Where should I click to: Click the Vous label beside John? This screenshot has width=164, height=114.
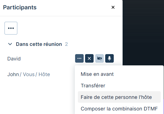point(29,74)
